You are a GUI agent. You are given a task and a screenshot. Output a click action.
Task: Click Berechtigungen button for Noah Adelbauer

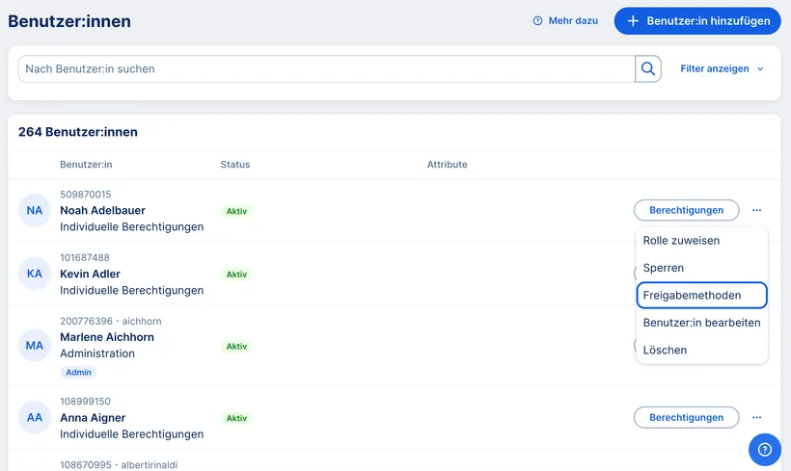686,210
